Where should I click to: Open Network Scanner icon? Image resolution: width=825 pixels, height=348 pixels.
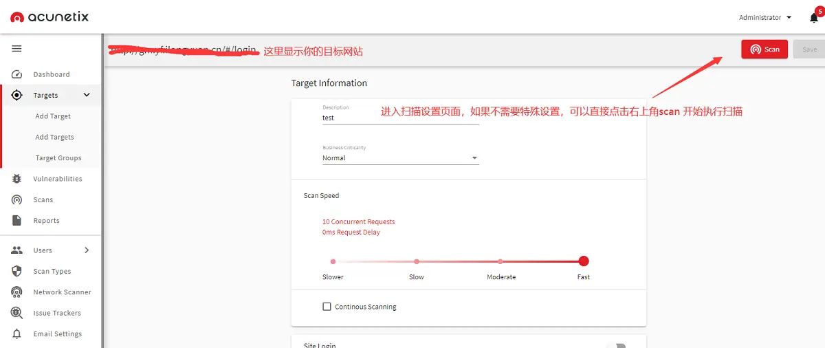(17, 292)
